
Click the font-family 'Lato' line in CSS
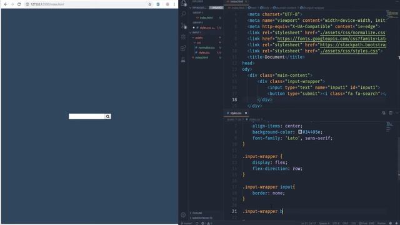coord(292,138)
